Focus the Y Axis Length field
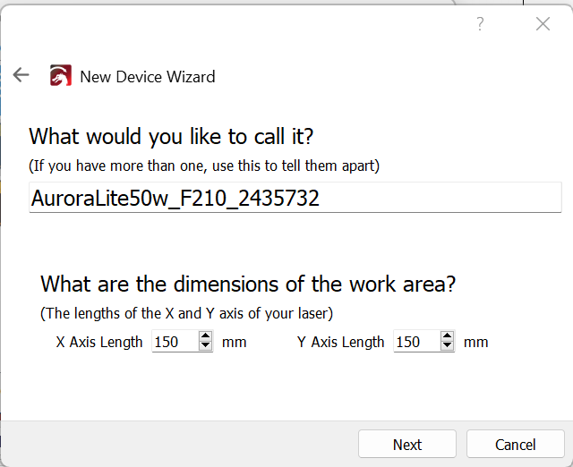573x467 pixels. (417, 342)
